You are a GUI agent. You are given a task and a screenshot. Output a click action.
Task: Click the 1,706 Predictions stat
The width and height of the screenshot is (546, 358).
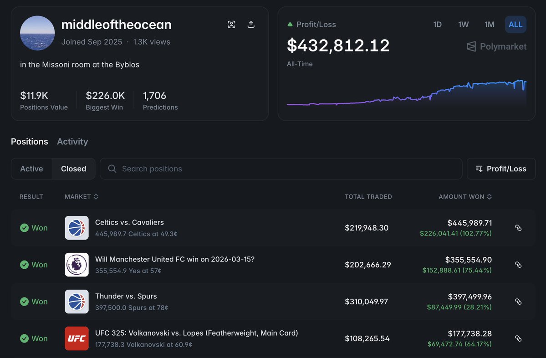[160, 100]
